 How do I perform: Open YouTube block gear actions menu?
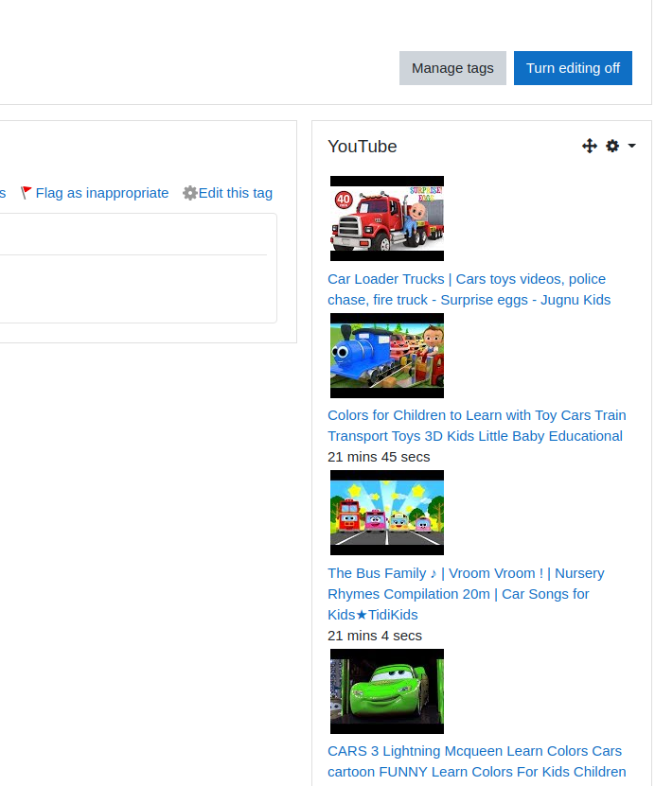click(x=612, y=146)
